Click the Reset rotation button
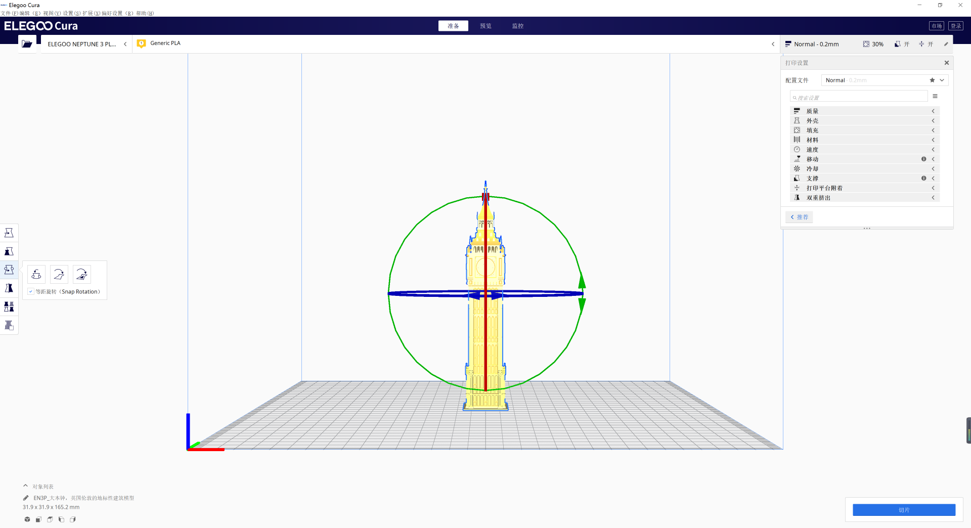Image resolution: width=971 pixels, height=528 pixels. coord(36,274)
